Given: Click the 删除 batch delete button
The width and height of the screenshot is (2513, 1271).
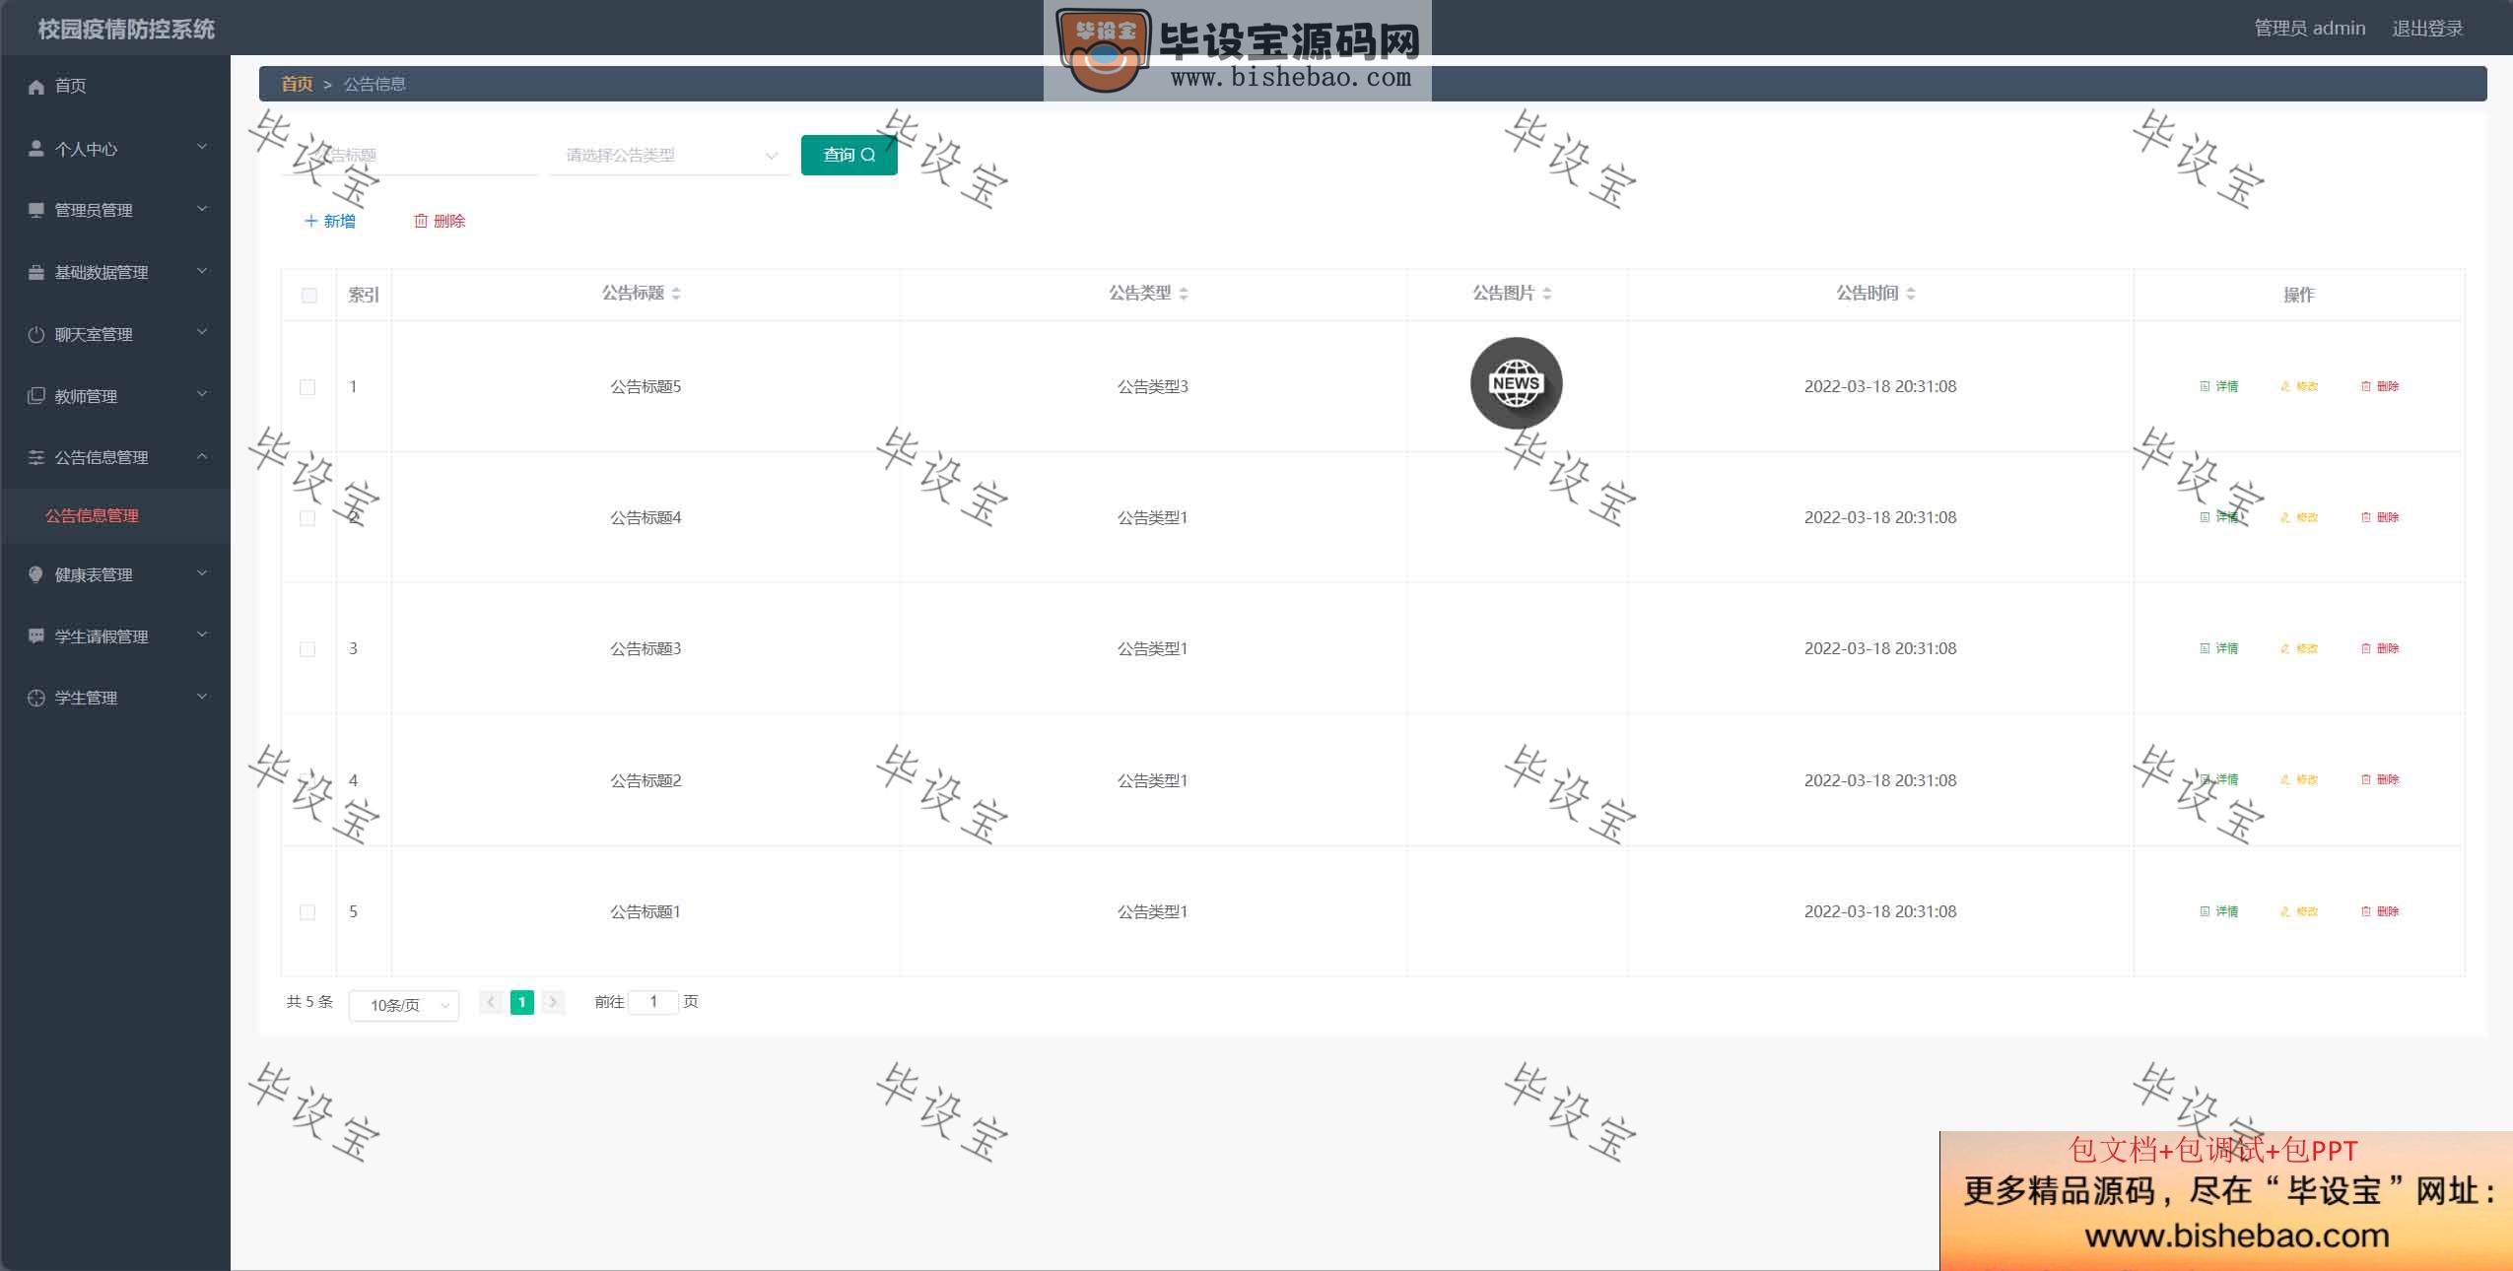Looking at the screenshot, I should pos(440,221).
